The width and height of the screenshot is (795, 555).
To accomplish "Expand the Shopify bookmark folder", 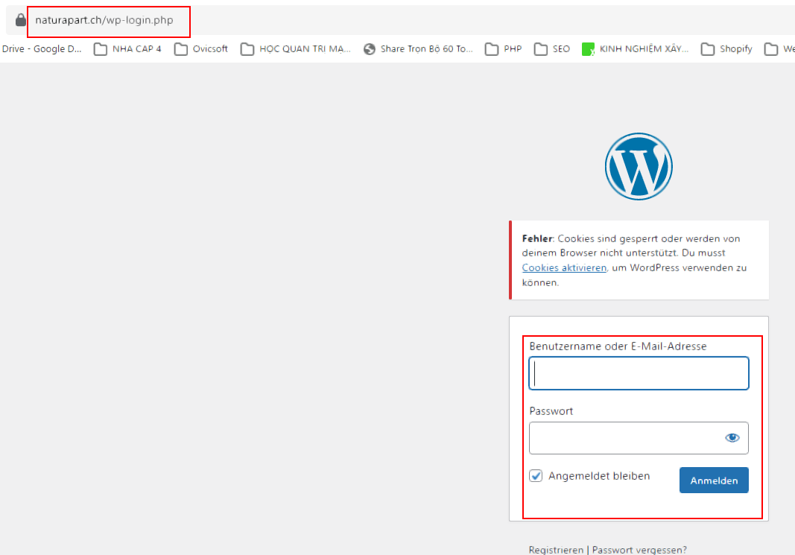I will (x=726, y=48).
